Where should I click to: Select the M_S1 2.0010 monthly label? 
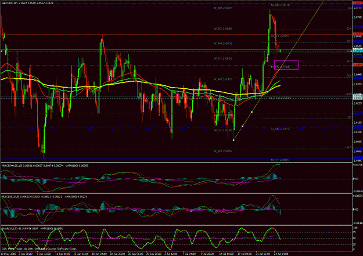(x=280, y=160)
